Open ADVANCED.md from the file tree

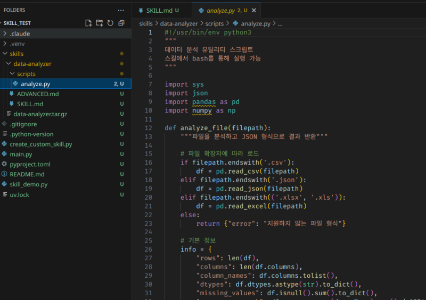[x=37, y=94]
